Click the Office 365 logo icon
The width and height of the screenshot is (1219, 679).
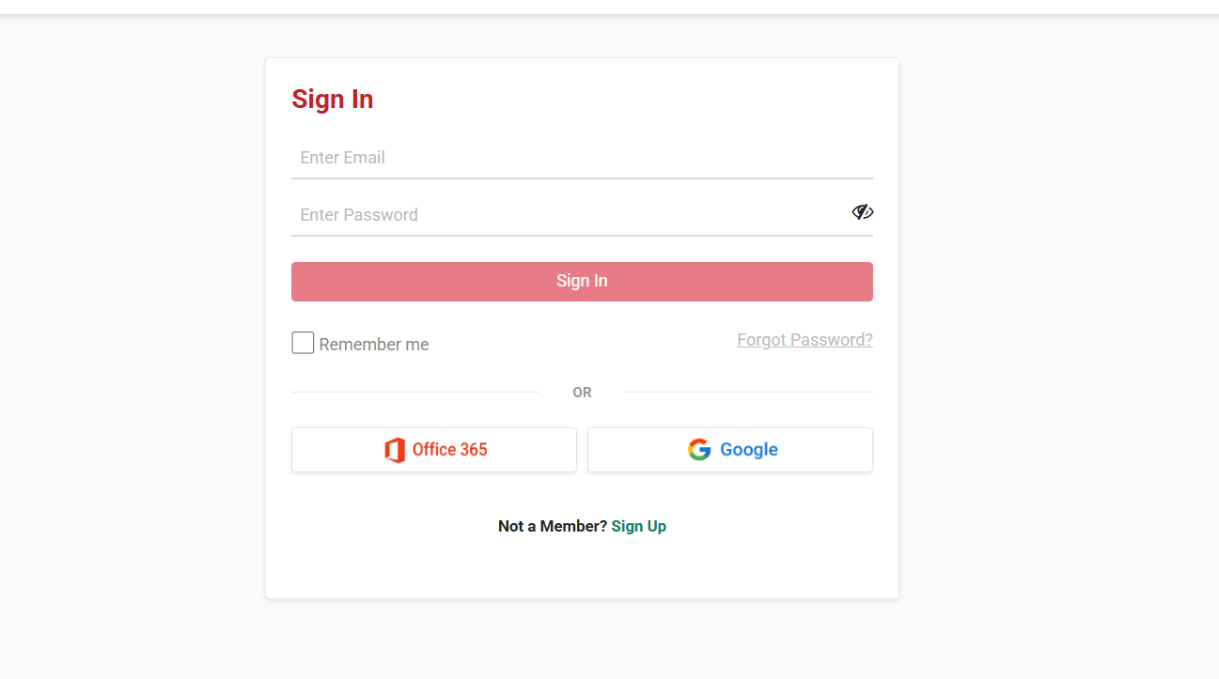(x=395, y=450)
